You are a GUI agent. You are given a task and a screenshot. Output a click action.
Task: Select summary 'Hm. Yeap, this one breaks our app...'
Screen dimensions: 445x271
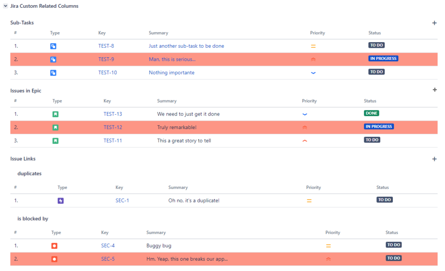[187, 259]
